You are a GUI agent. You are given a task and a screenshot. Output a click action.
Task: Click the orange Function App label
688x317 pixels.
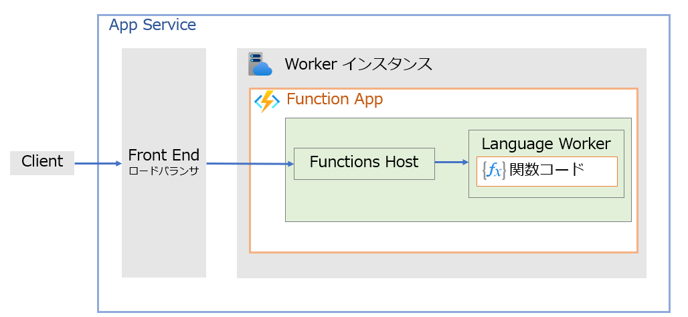coord(334,100)
